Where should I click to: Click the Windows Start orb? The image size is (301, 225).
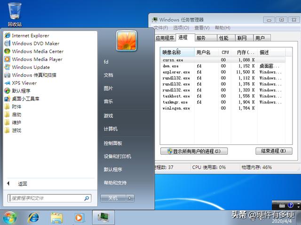9,217
